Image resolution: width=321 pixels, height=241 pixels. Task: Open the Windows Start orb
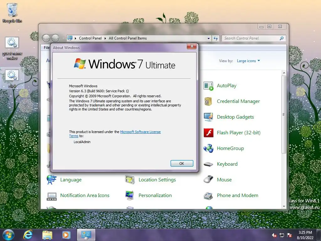coord(8,235)
